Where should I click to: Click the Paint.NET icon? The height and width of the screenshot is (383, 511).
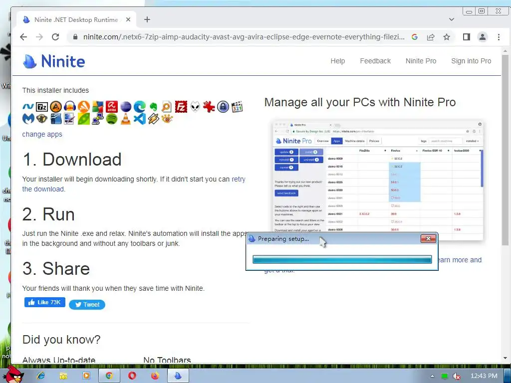(70, 119)
